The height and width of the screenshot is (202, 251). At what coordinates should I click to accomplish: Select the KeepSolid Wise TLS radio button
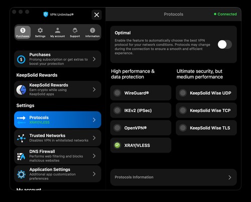[183, 128]
